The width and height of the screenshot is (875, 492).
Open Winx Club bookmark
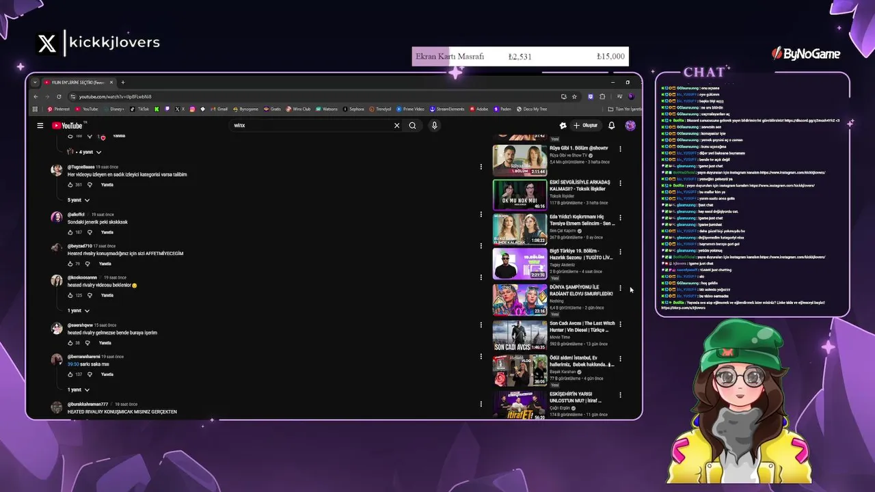[299, 109]
